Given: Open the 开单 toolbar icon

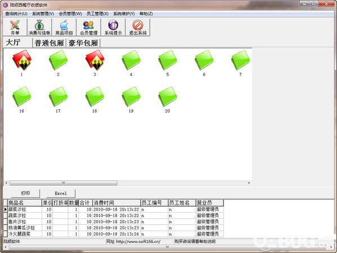Looking at the screenshot, I should [x=15, y=27].
